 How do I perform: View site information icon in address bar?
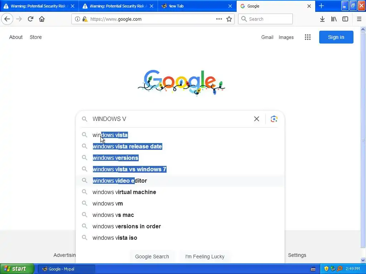point(77,19)
